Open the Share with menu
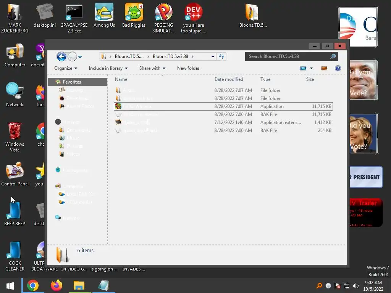This screenshot has height=293, width=391. tap(152, 68)
